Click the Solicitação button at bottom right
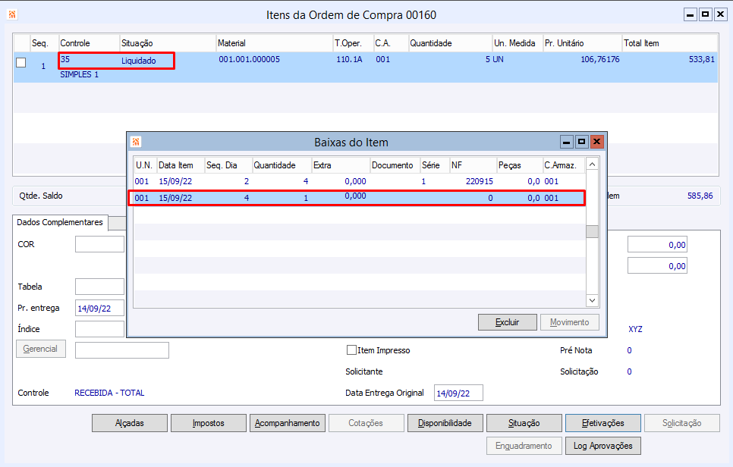The image size is (733, 467). pos(682,423)
